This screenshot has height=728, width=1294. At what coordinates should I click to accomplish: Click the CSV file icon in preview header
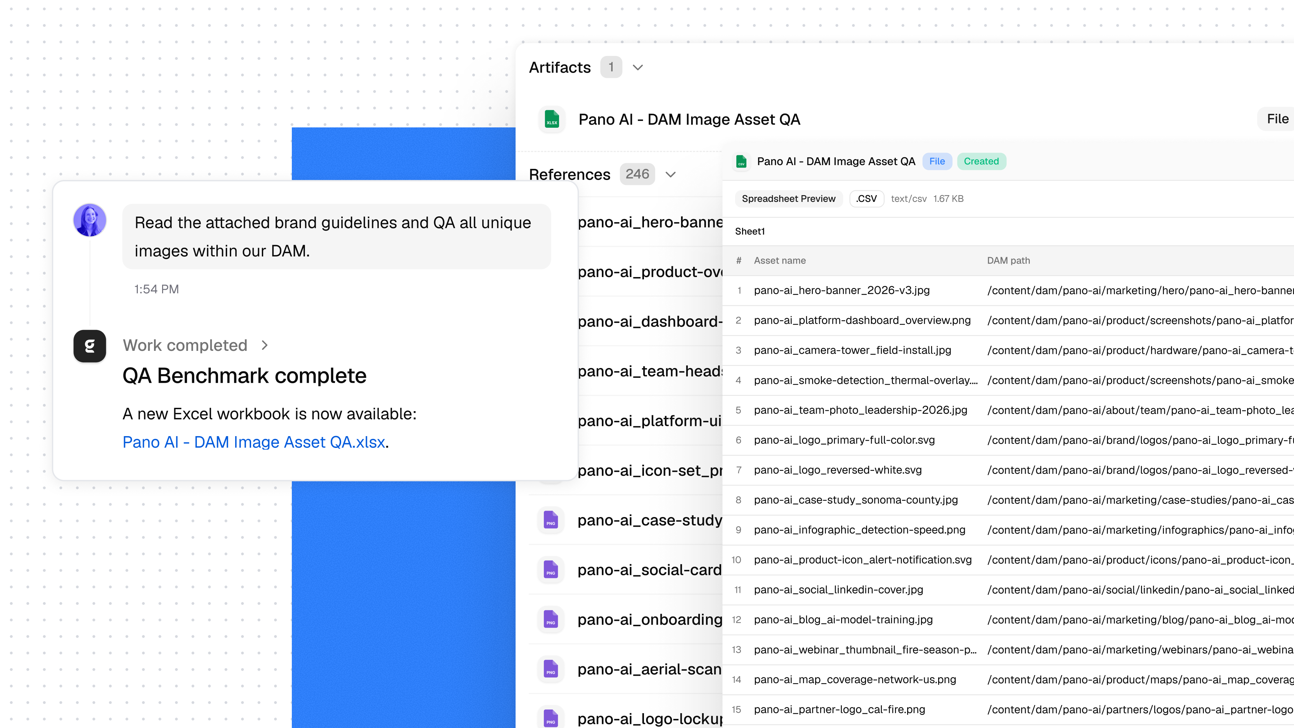741,161
